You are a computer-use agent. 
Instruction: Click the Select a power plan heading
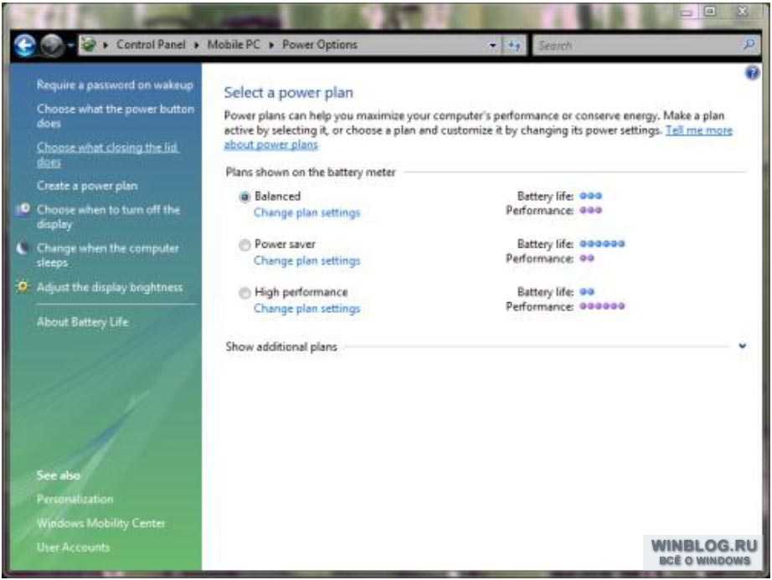(x=289, y=93)
